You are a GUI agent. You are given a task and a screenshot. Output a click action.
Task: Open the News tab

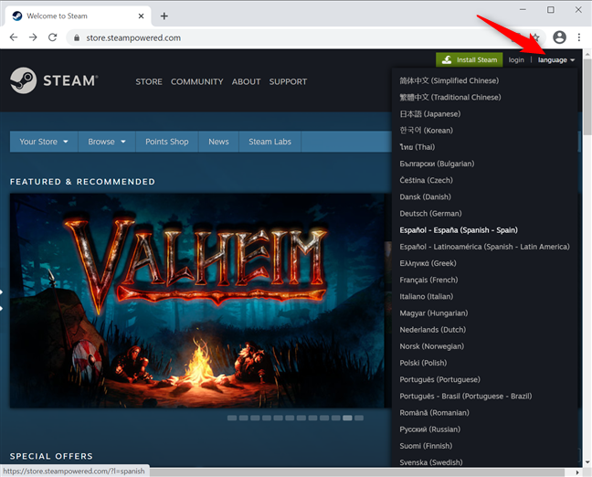218,142
